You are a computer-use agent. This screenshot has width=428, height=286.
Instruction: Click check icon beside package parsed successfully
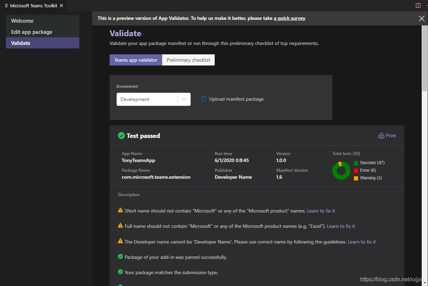pos(120,256)
